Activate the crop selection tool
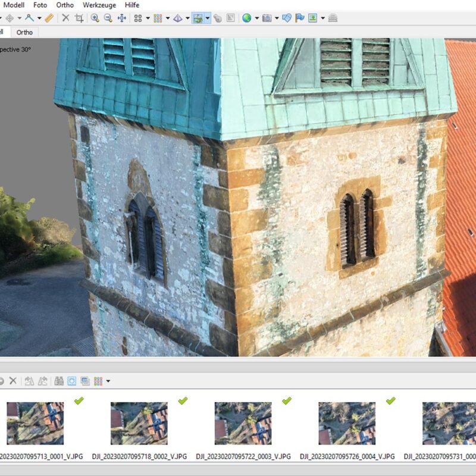476x476 pixels. (79, 18)
